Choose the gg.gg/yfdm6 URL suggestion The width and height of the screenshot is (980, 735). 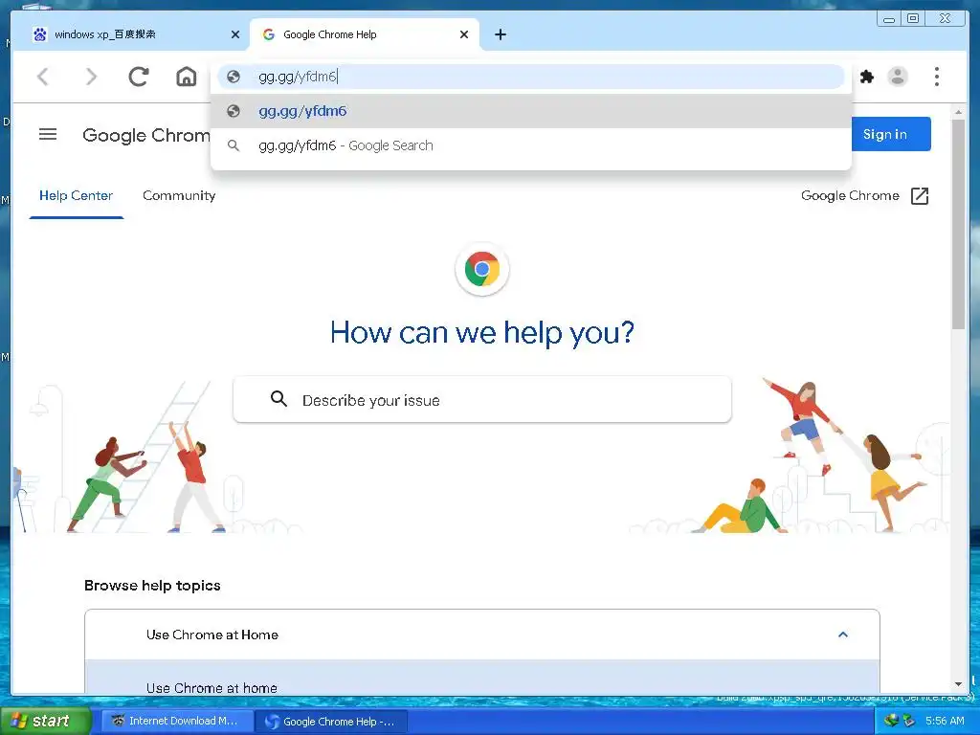pyautogui.click(x=531, y=111)
